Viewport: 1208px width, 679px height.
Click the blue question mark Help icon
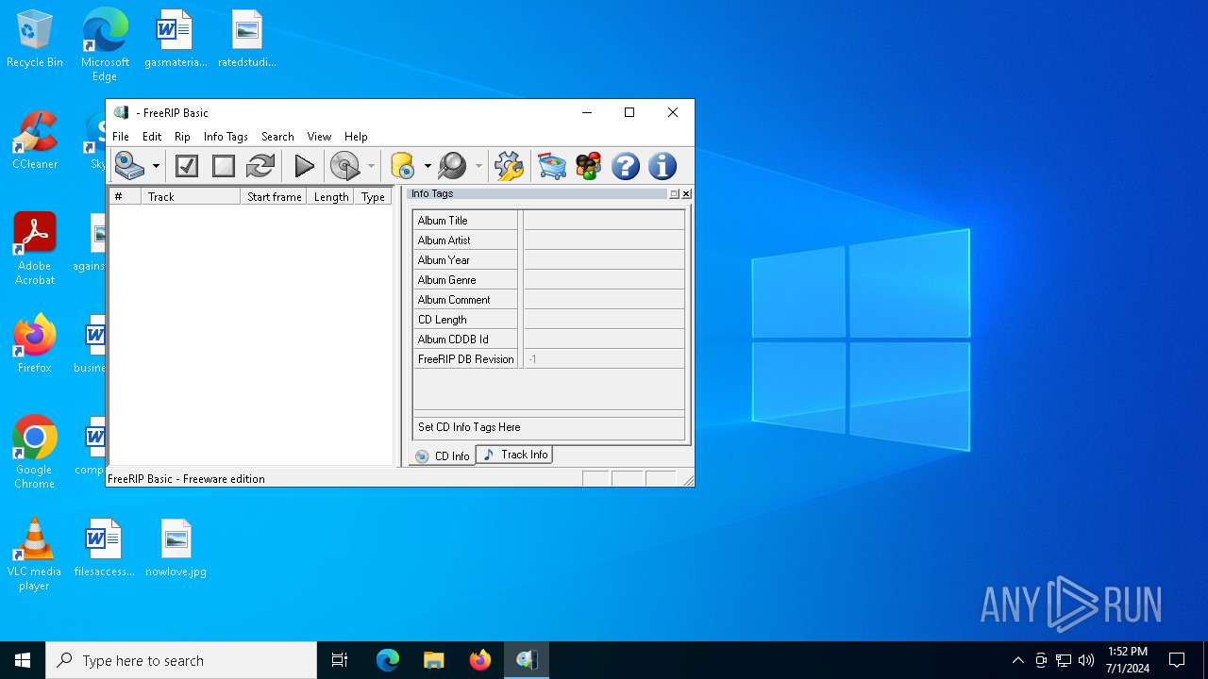626,166
